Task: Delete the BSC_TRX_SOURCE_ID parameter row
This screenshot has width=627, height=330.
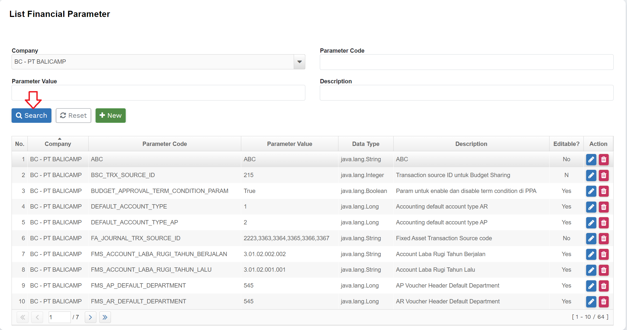Action: coord(604,175)
